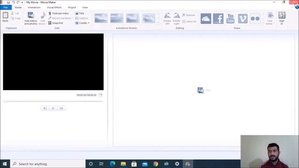Expand the Add music dropdown arrow
Screen dimensions: 299x168
point(46,24)
